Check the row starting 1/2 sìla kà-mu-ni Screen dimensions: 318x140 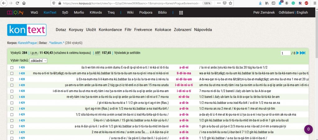(12, 114)
